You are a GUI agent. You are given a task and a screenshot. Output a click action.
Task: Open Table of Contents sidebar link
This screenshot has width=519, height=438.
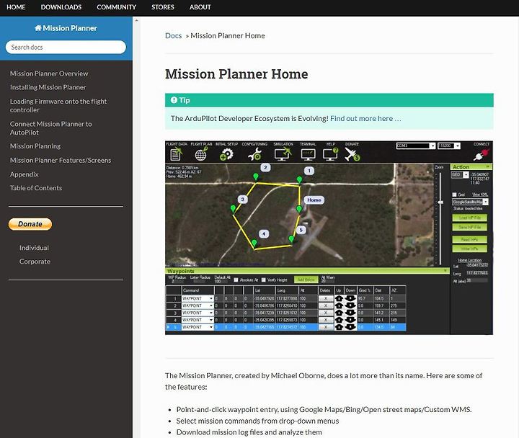tap(36, 188)
